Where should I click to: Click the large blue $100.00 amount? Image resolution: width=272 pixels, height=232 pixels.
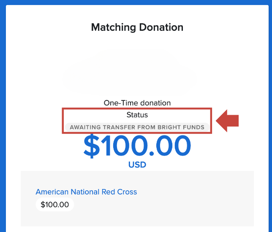pyautogui.click(x=137, y=146)
